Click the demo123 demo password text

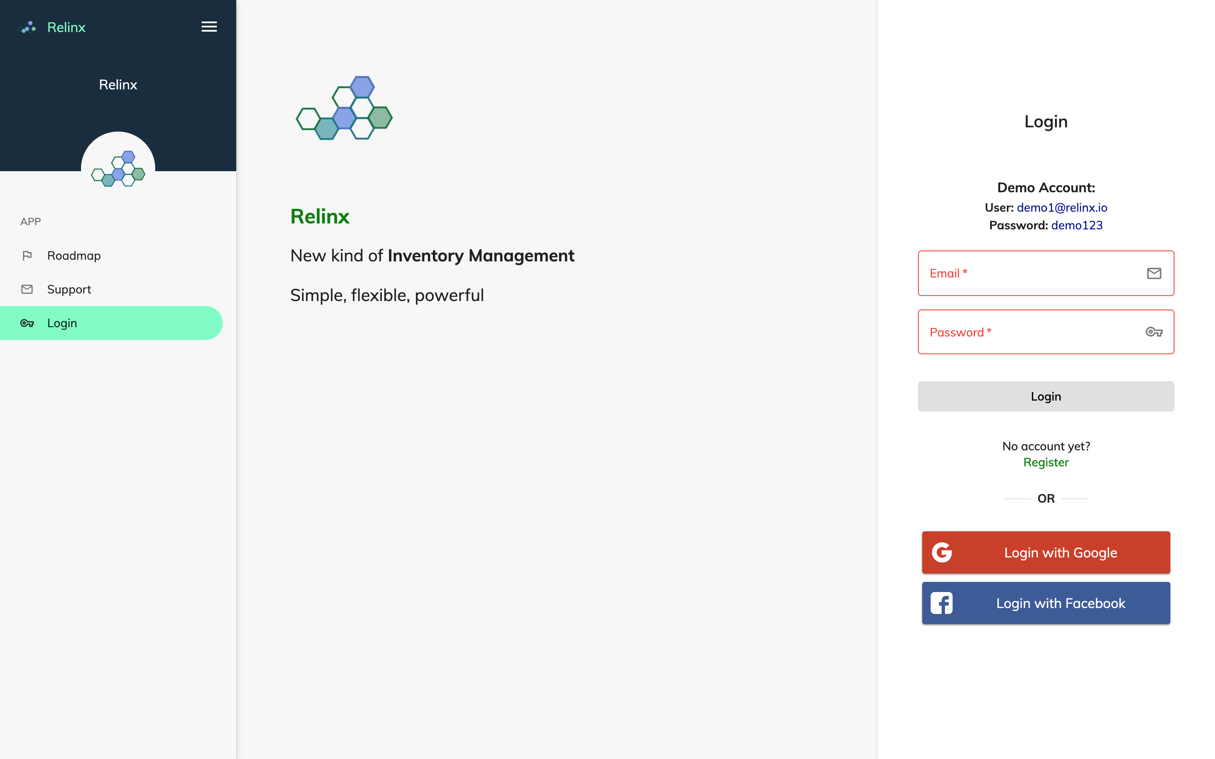(1077, 225)
